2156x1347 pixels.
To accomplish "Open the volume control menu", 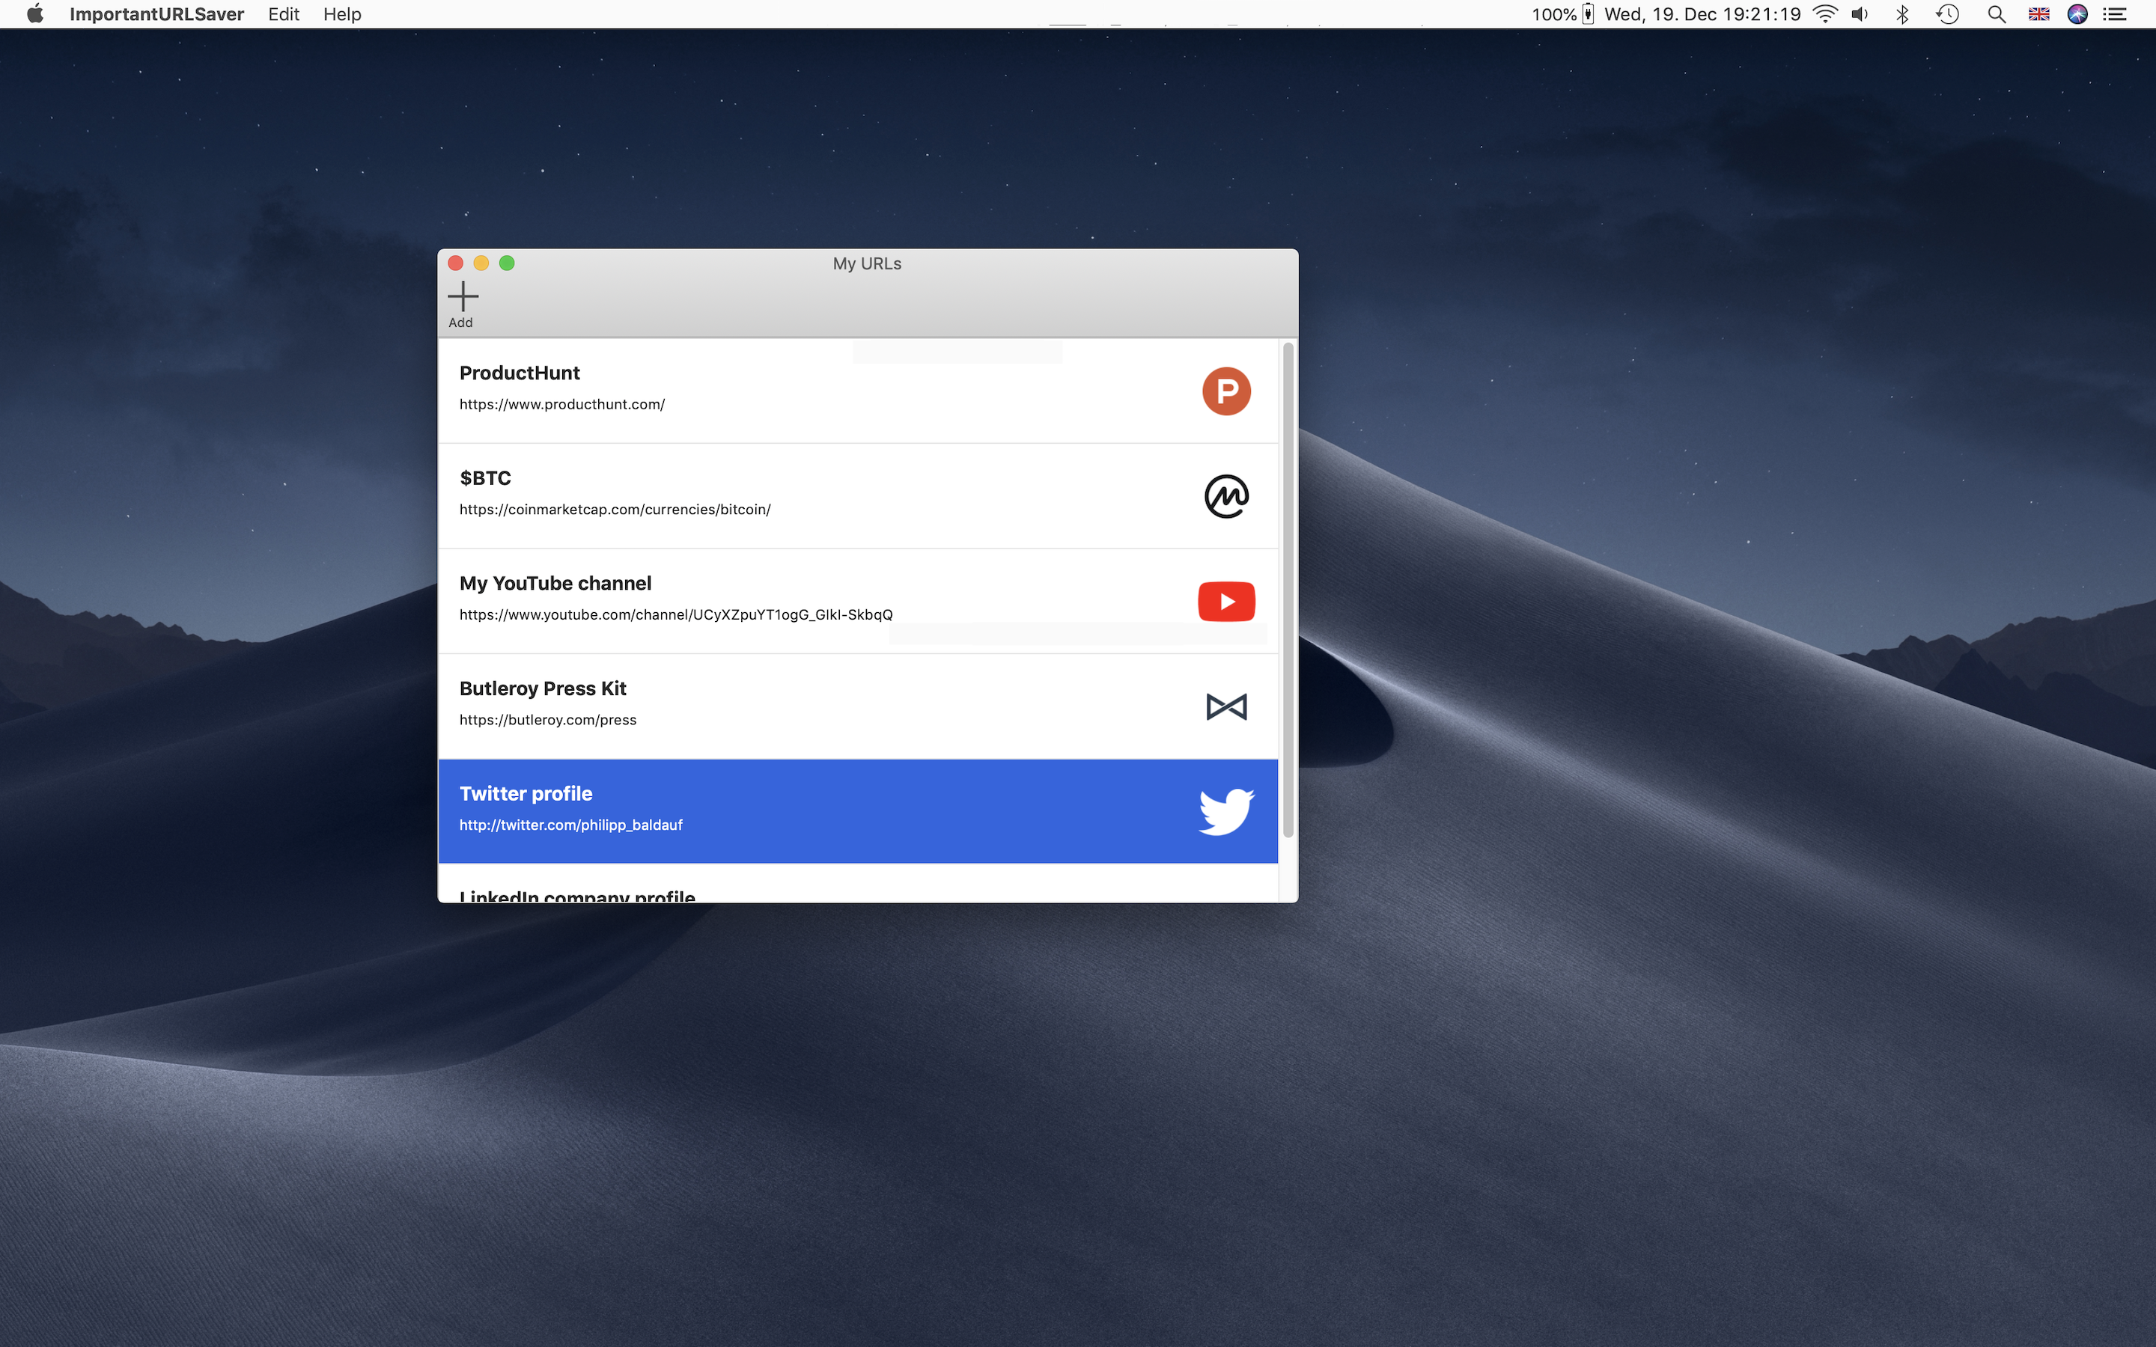I will click(1860, 14).
